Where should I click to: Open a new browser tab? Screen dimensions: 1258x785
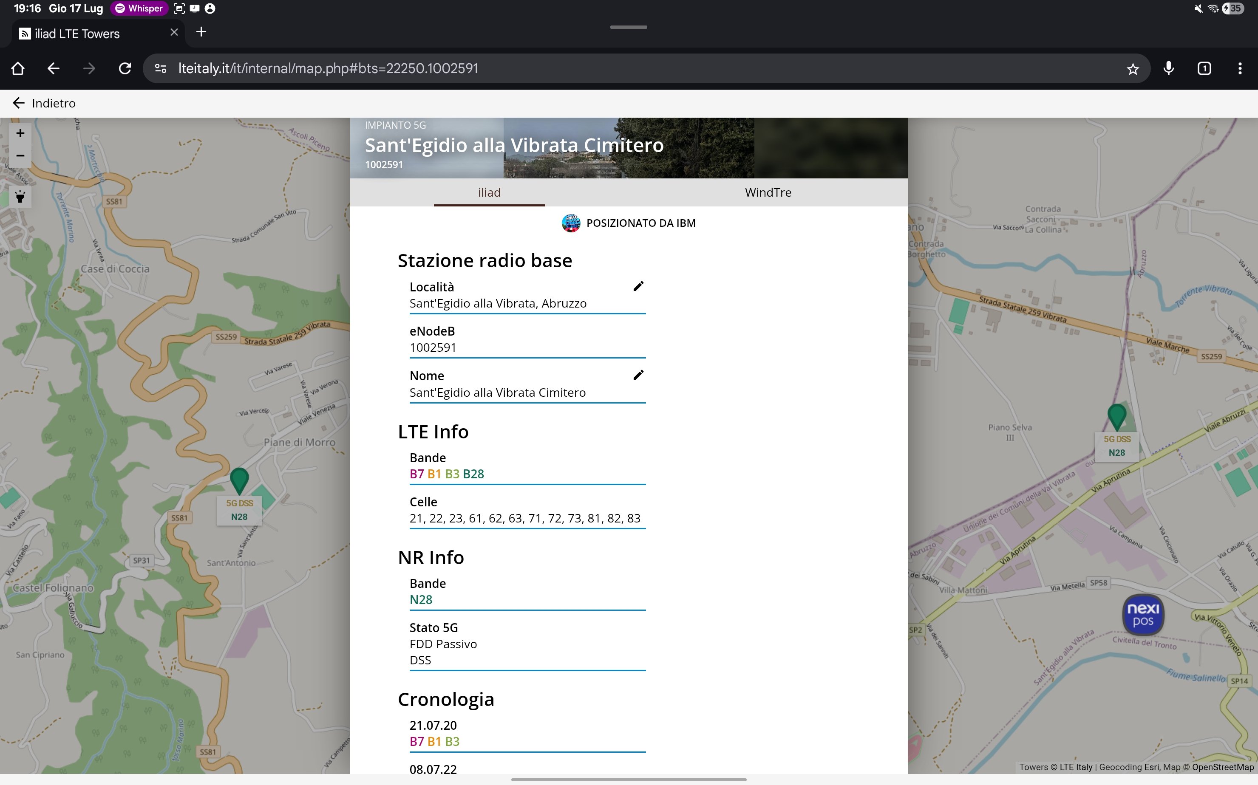(201, 32)
